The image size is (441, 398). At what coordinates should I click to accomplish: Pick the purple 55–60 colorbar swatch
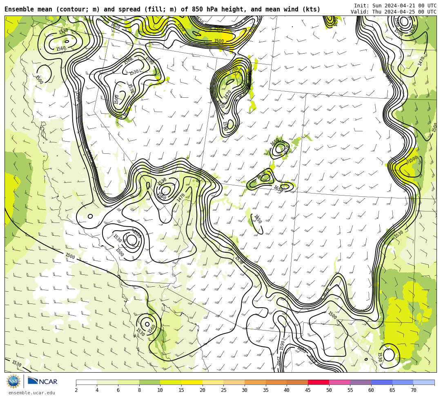(x=361, y=382)
